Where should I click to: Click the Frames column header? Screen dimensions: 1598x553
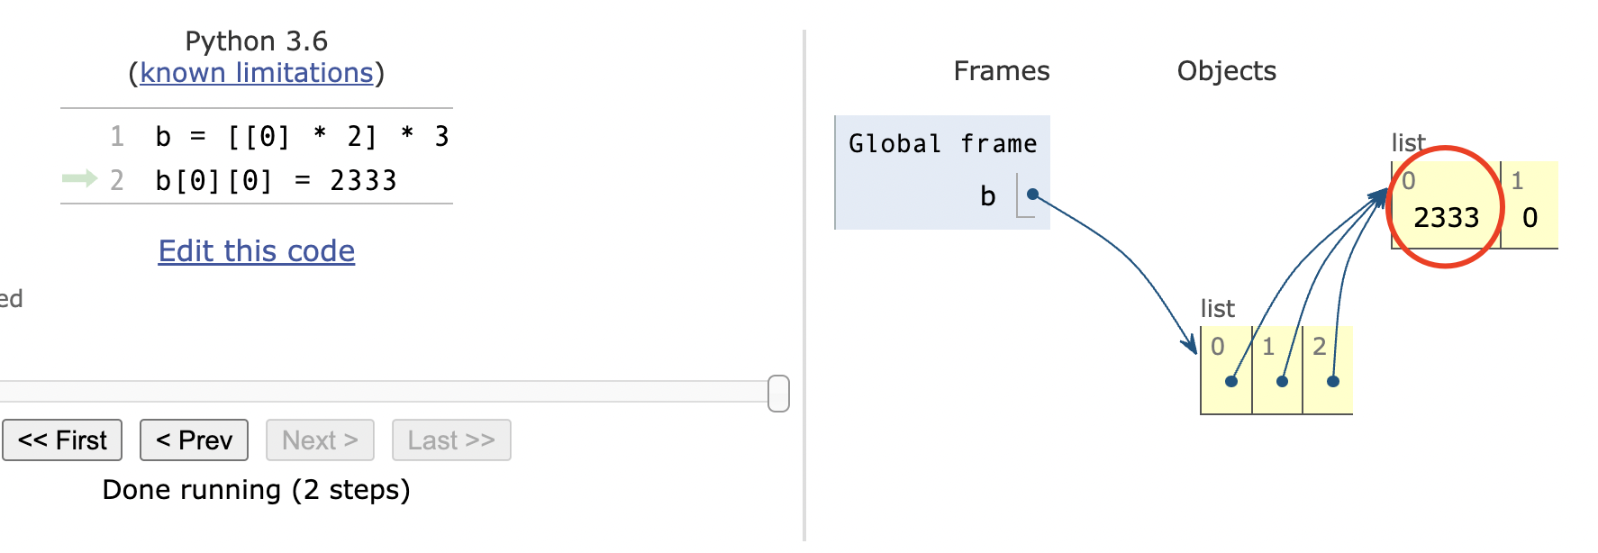pyautogui.click(x=1001, y=71)
